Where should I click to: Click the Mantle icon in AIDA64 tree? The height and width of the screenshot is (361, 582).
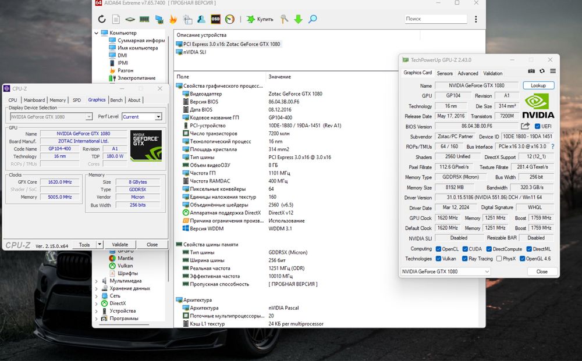[112, 258]
